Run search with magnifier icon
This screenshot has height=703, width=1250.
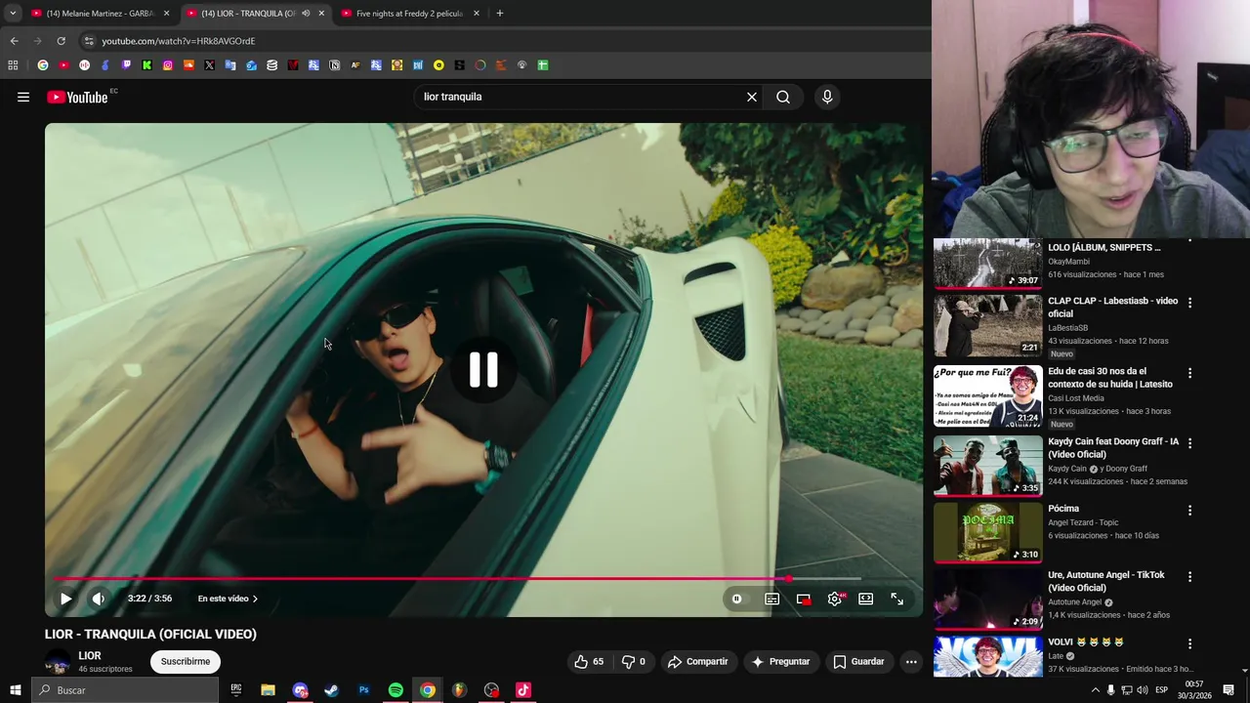(x=783, y=97)
